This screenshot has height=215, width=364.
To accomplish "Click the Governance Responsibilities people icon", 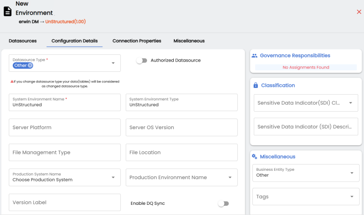I will [x=255, y=56].
